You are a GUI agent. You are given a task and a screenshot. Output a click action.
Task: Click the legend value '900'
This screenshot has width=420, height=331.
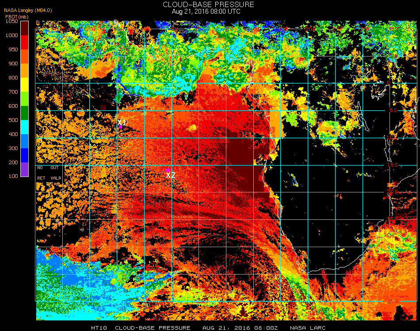pyautogui.click(x=13, y=64)
